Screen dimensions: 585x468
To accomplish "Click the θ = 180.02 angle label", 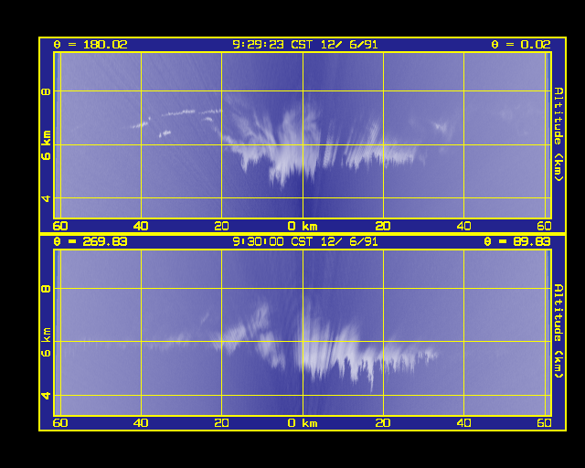I will point(90,45).
